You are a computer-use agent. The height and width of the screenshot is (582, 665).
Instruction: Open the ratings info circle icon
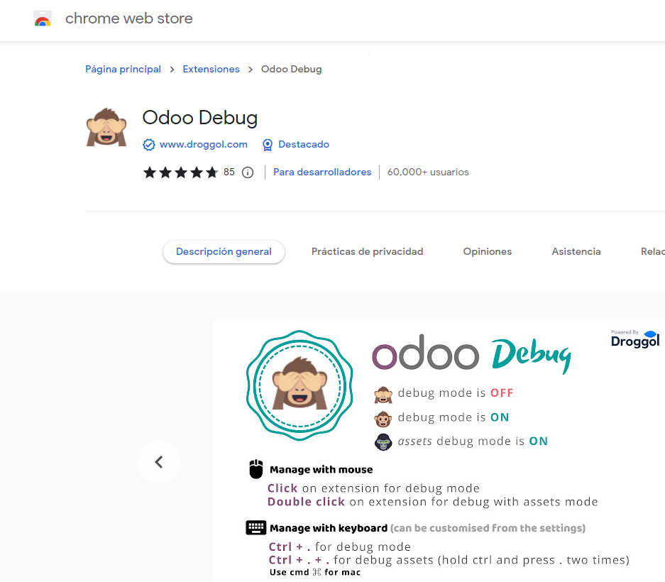pos(248,172)
